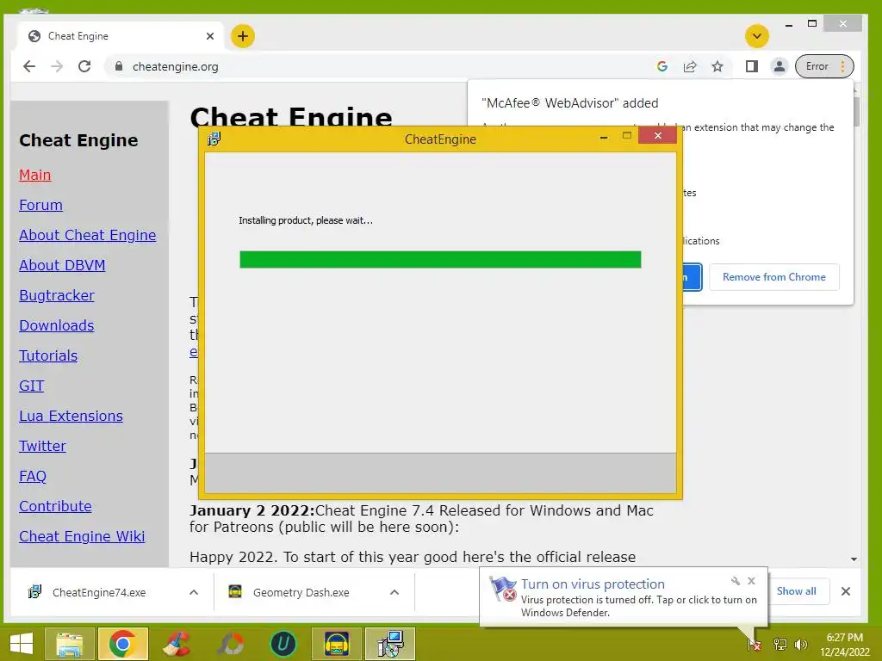
Task: Open the Chrome profile avatar
Action: tap(779, 66)
